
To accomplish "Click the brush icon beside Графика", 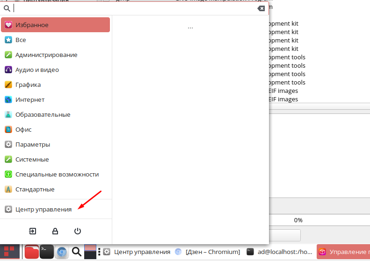I will point(8,85).
